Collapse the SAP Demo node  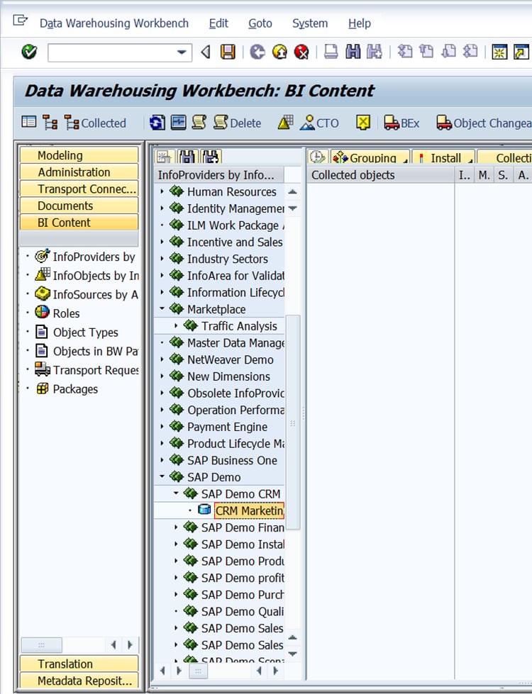click(162, 476)
